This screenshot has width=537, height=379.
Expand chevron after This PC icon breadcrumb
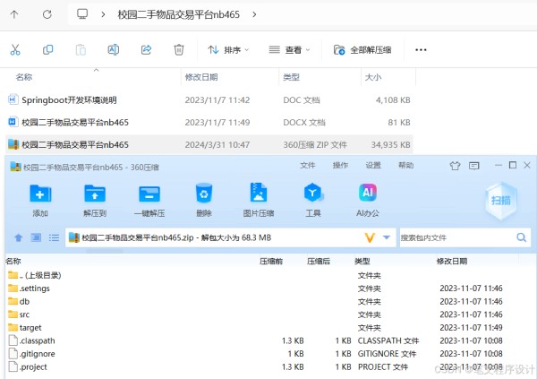pyautogui.click(x=103, y=14)
